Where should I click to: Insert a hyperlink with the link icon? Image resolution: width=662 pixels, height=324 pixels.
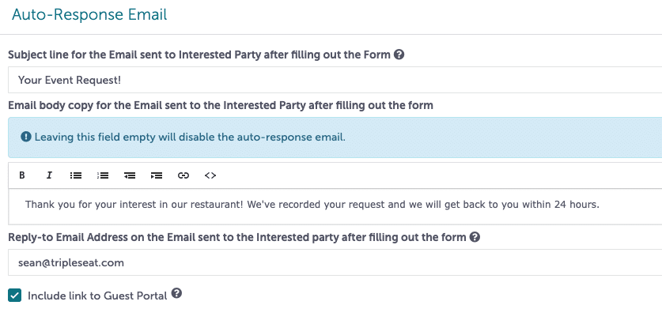[183, 175]
